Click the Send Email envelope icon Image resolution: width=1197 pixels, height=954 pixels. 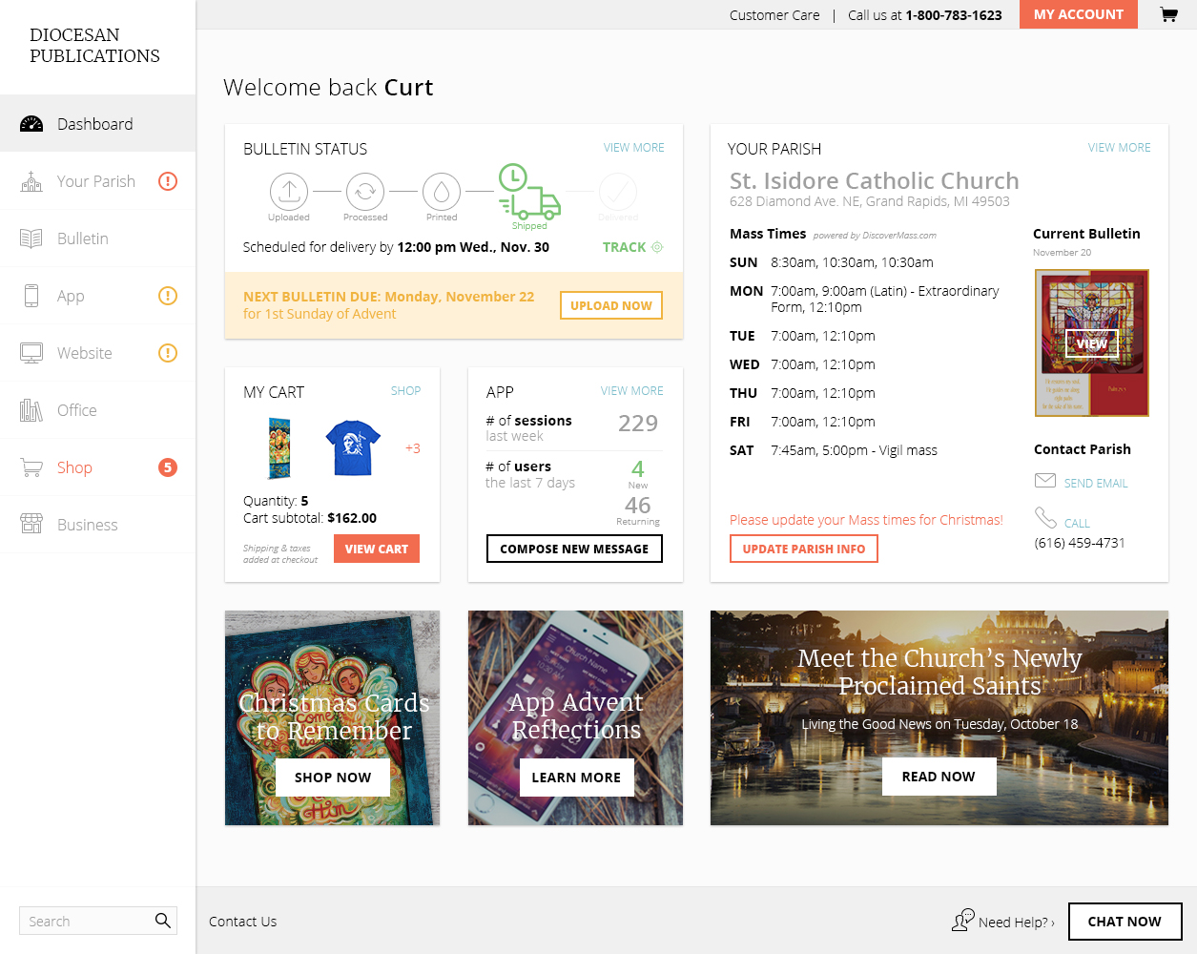click(1045, 480)
